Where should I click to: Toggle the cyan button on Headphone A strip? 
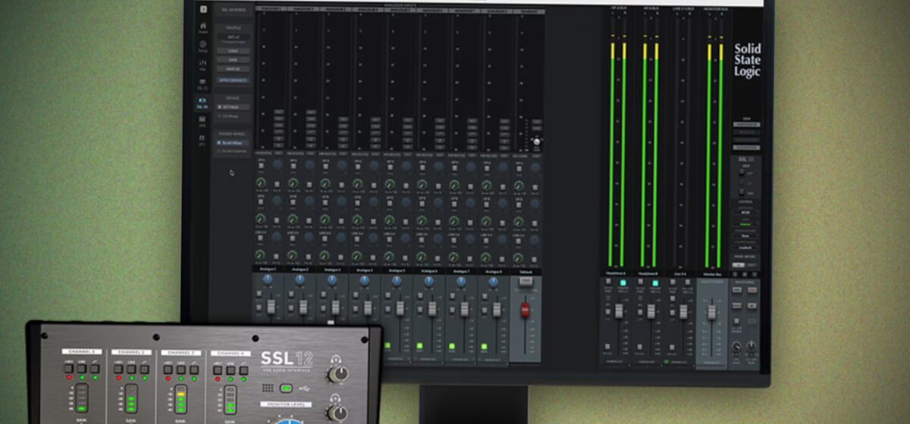point(623,283)
